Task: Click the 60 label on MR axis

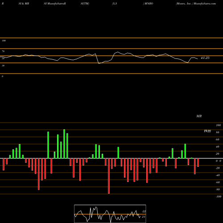Action: click(218, 140)
